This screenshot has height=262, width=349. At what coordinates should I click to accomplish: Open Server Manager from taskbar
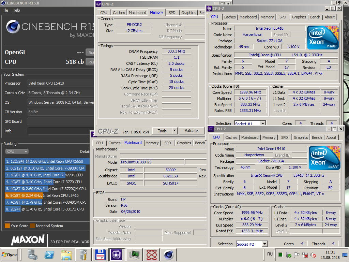(33, 254)
